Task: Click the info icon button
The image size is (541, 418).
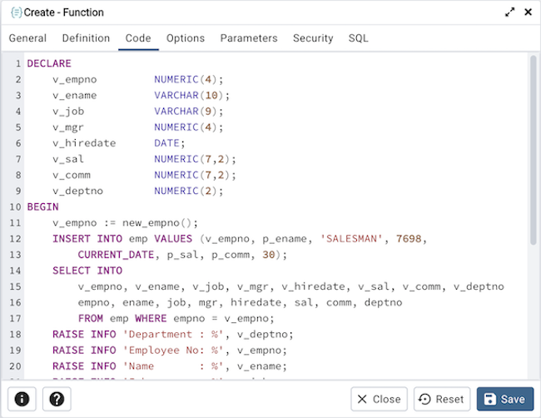Action: [x=22, y=399]
